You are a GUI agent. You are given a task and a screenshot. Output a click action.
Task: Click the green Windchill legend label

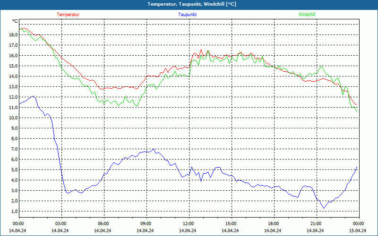pyautogui.click(x=307, y=15)
